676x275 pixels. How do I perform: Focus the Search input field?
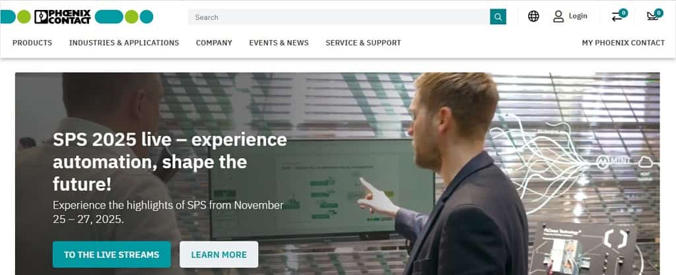tap(339, 16)
